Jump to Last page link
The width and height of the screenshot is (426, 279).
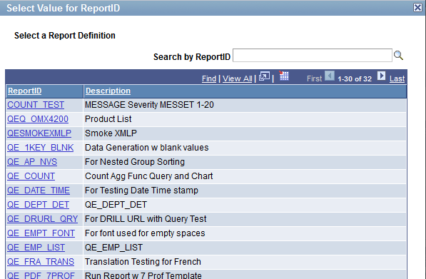coord(397,78)
